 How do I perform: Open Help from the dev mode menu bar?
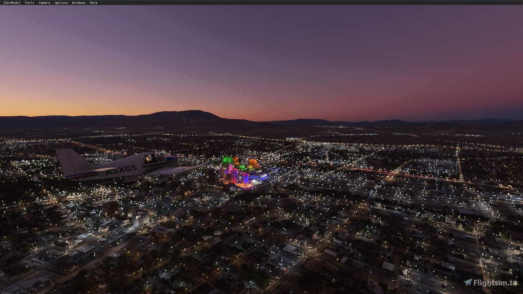click(93, 2)
